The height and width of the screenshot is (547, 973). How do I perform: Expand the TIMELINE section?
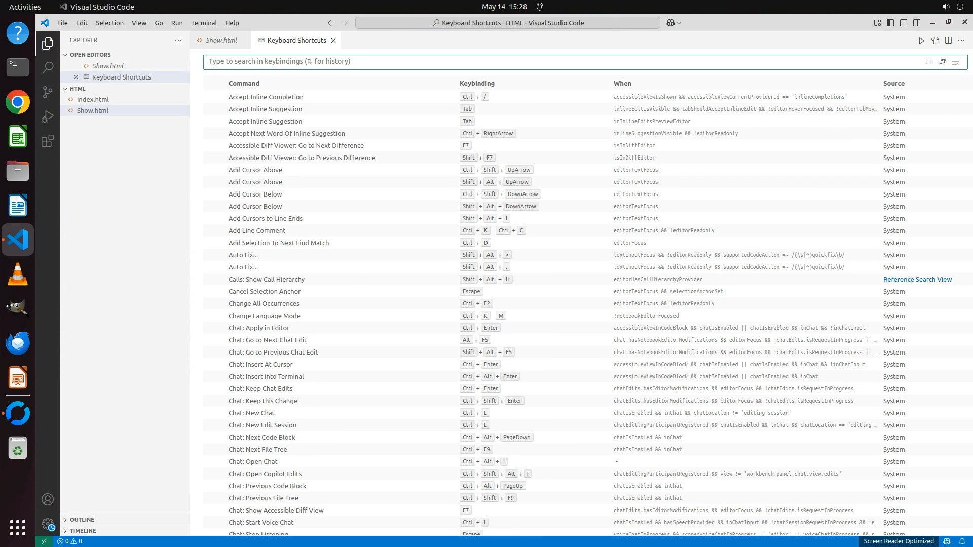point(83,531)
